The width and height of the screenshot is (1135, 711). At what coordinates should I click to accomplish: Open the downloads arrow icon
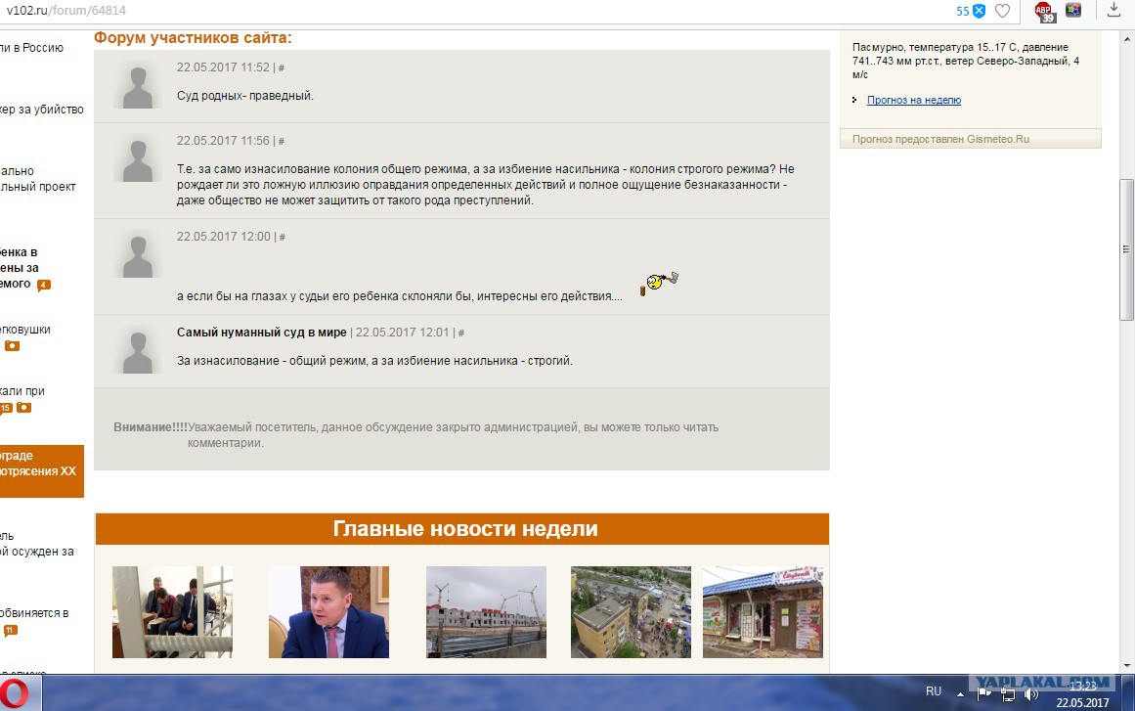(1113, 10)
